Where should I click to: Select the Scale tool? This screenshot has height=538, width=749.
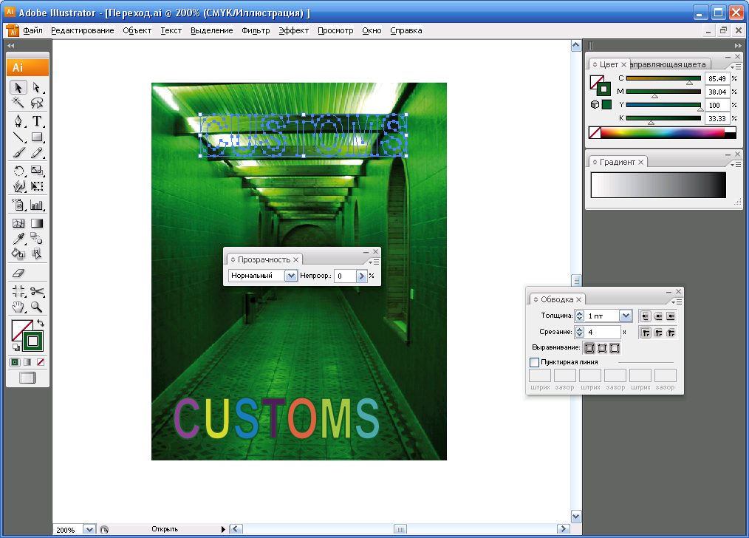(x=37, y=171)
